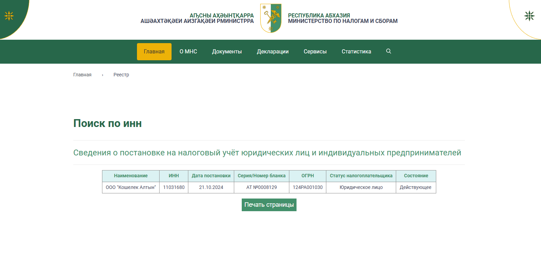
Task: Click the Дата постановки column header
Action: [211, 176]
